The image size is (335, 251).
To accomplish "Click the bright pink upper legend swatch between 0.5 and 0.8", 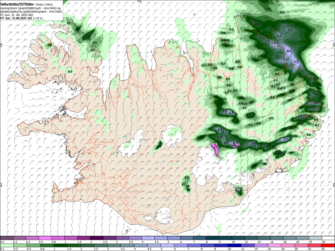I will click(x=45, y=238).
